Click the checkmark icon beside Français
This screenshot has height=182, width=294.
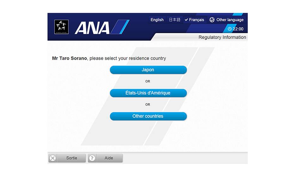[187, 20]
